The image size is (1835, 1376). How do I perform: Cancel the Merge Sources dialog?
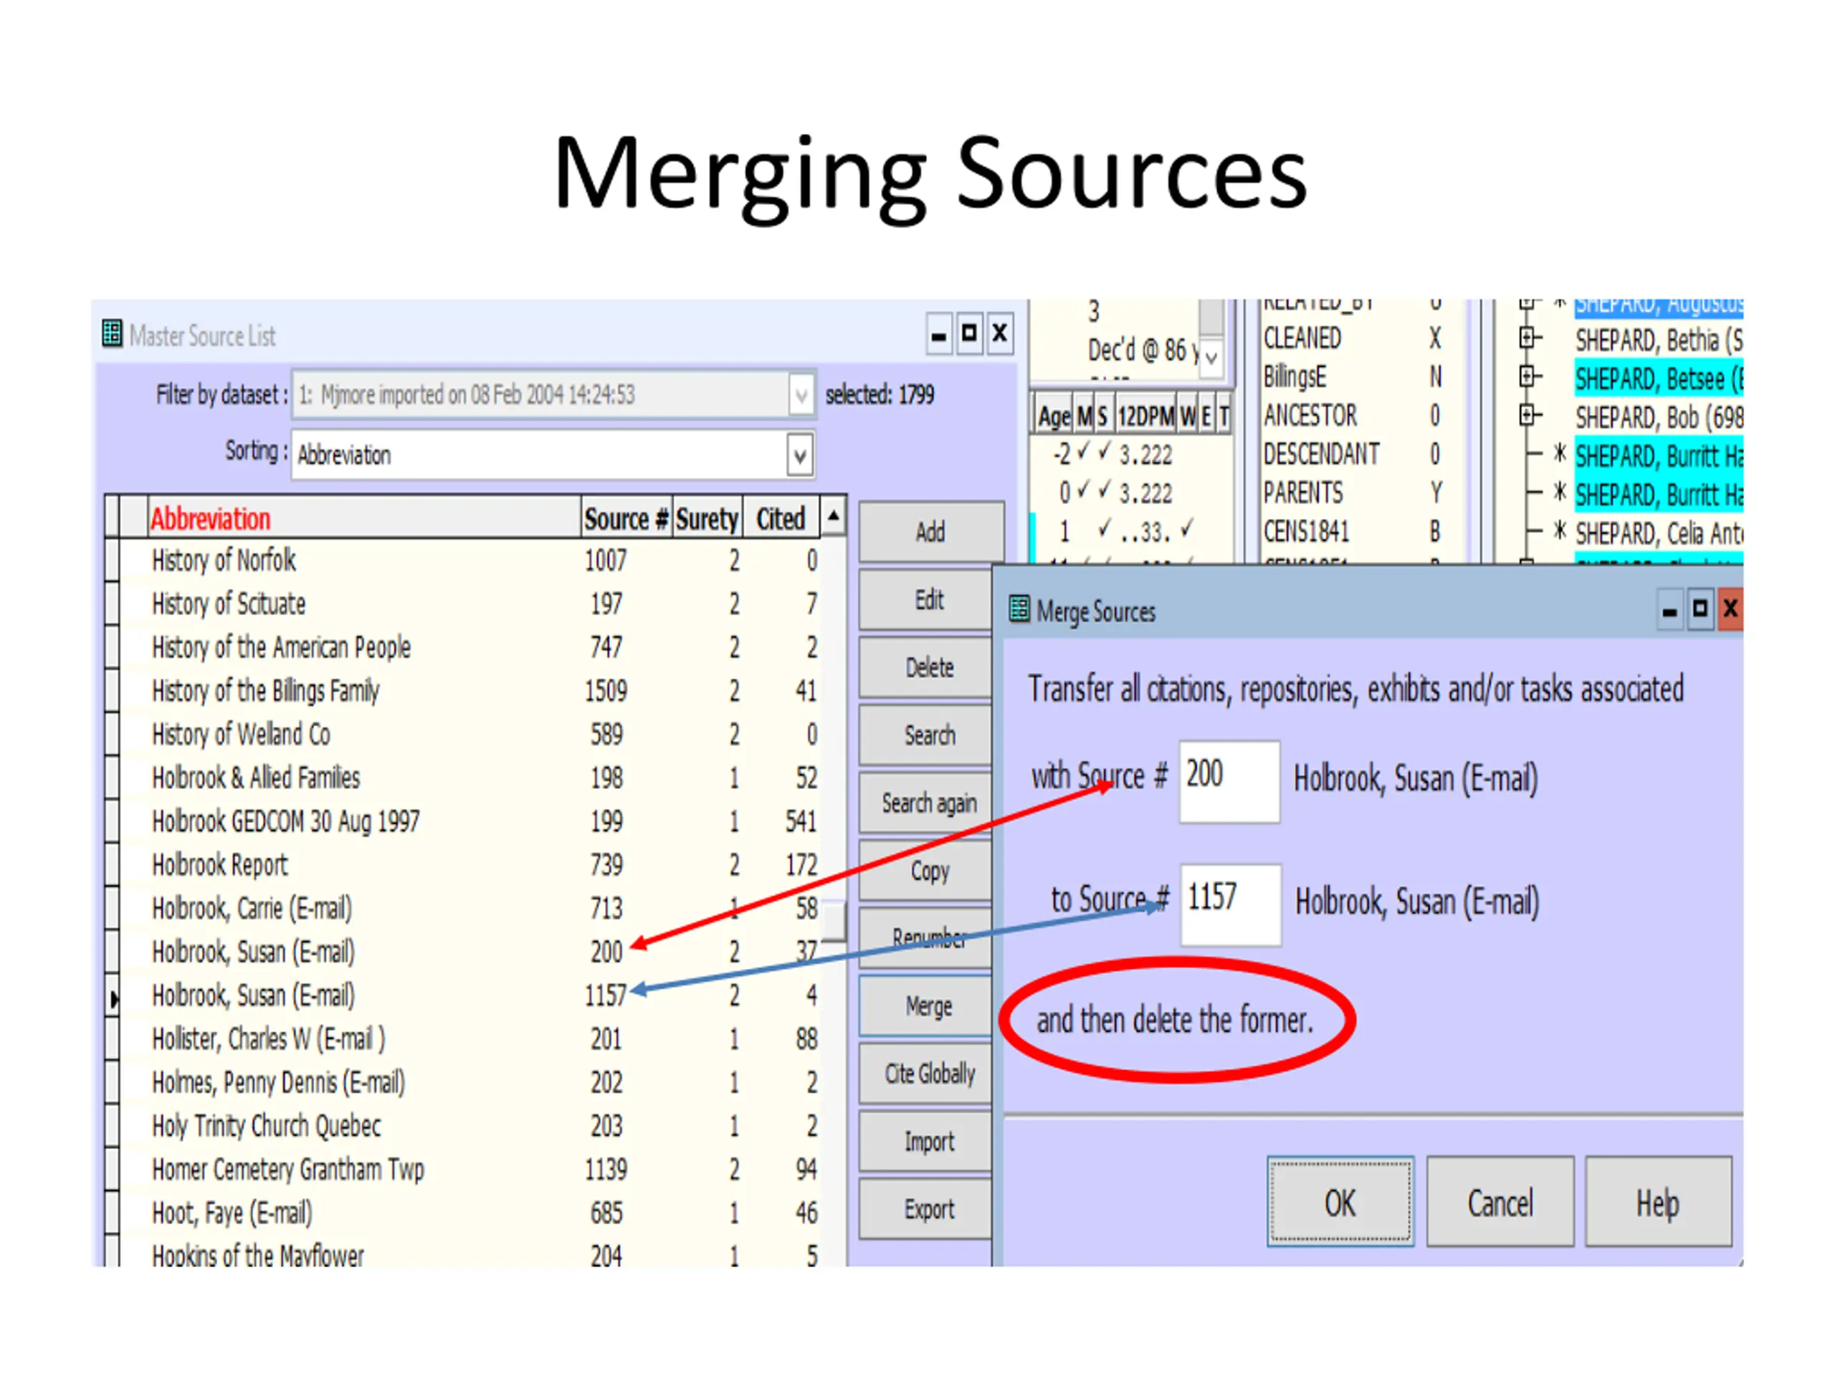(1500, 1202)
